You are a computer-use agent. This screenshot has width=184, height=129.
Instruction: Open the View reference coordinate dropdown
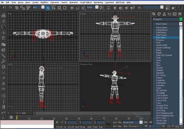(97, 7)
